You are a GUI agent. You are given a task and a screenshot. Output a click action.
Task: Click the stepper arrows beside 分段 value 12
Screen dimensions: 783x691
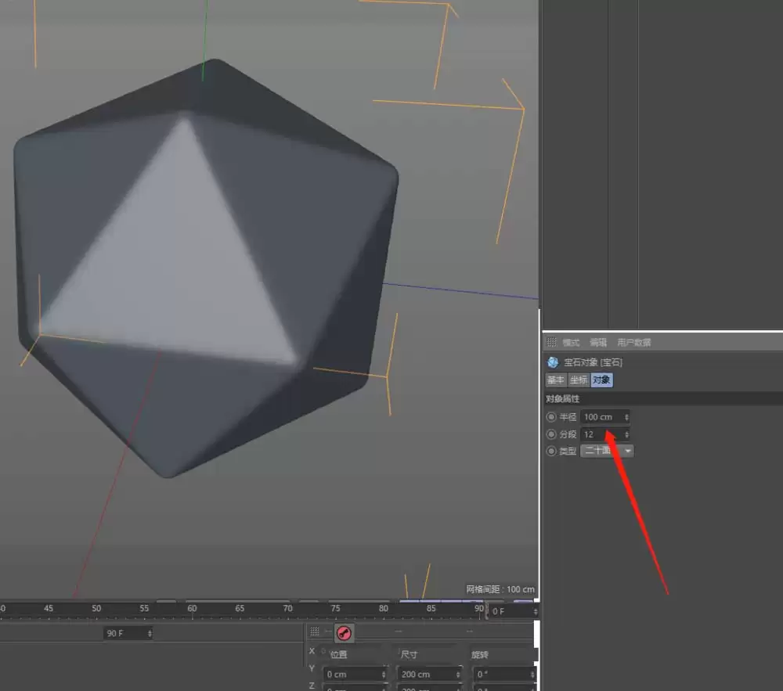[625, 434]
